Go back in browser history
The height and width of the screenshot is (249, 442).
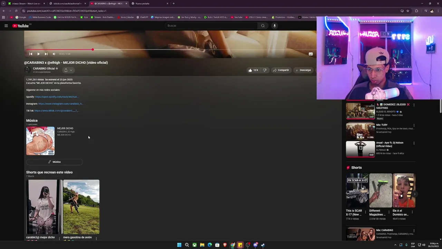[x=3, y=11]
